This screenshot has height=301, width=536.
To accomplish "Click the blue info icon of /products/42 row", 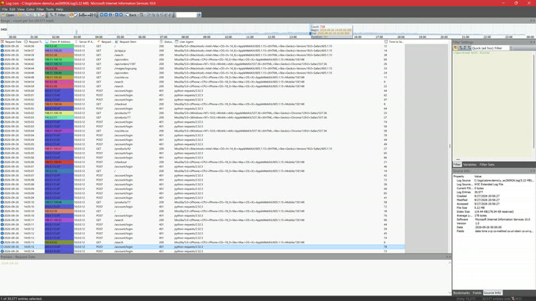I will 2,149.
